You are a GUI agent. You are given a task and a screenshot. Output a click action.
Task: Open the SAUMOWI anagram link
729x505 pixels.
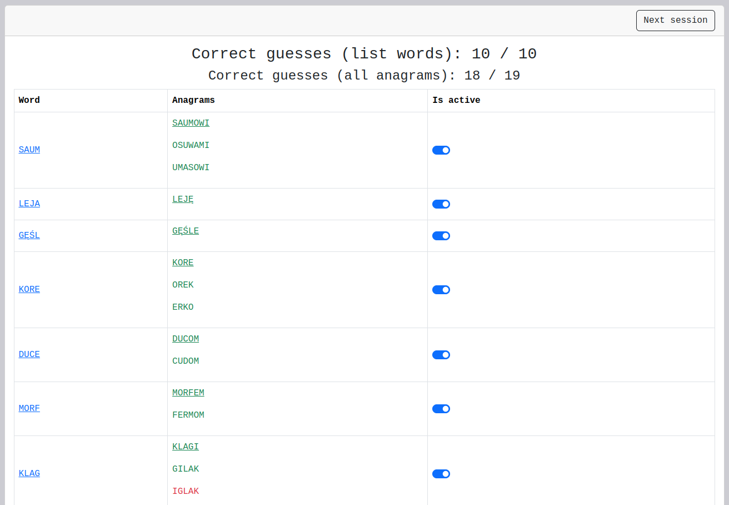point(191,123)
